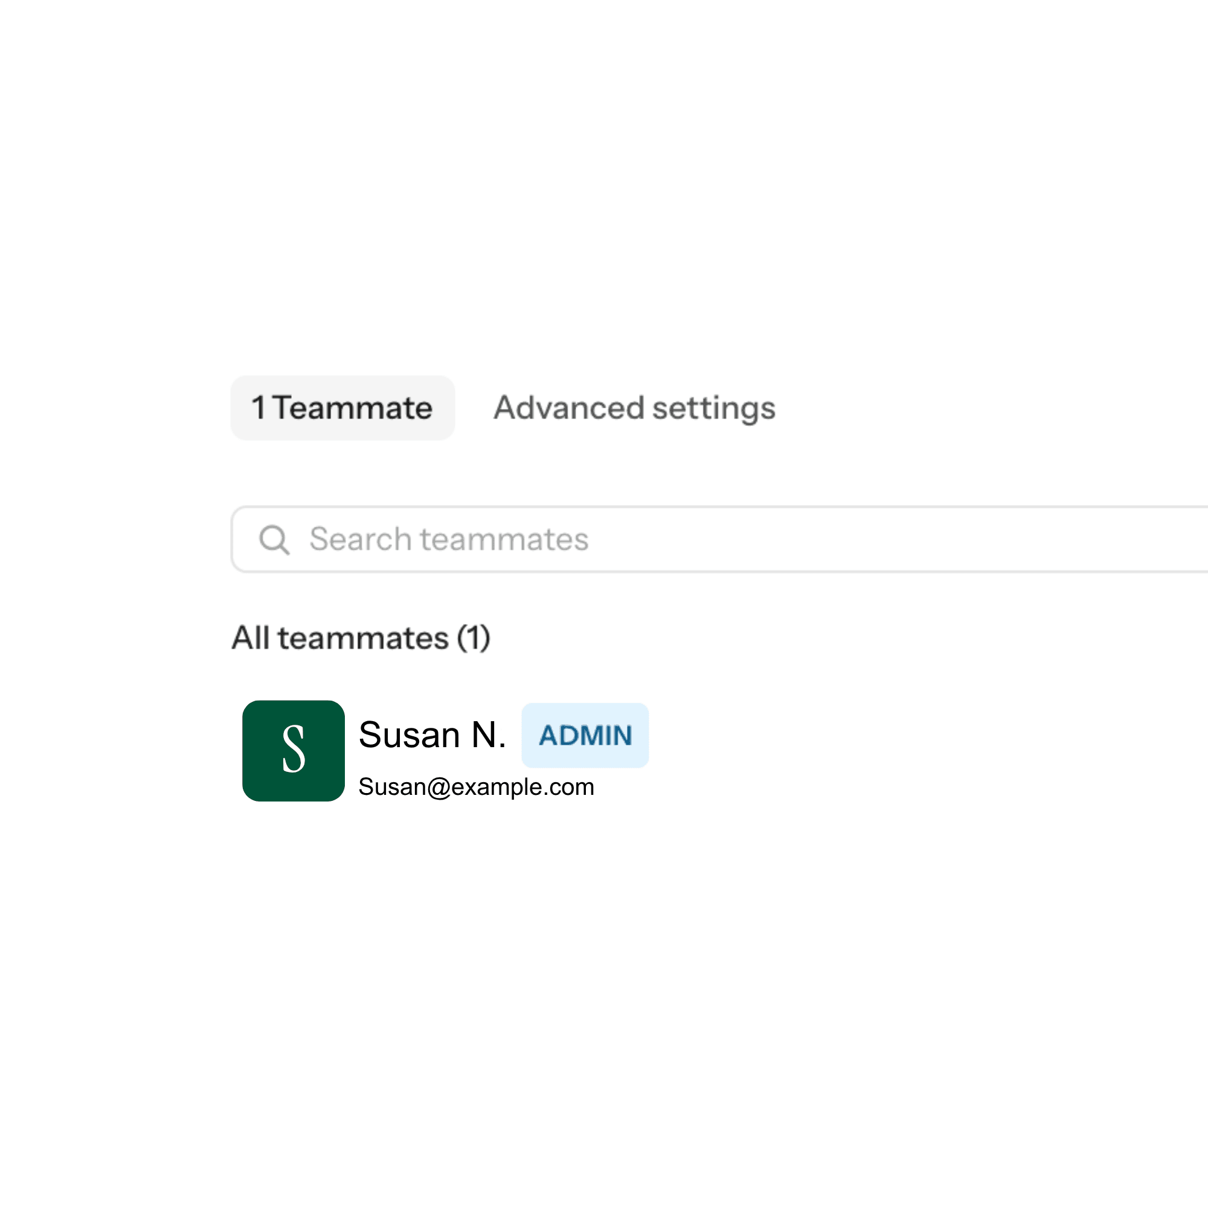This screenshot has width=1208, height=1208.
Task: Click the All teammates section title
Action: tap(361, 638)
